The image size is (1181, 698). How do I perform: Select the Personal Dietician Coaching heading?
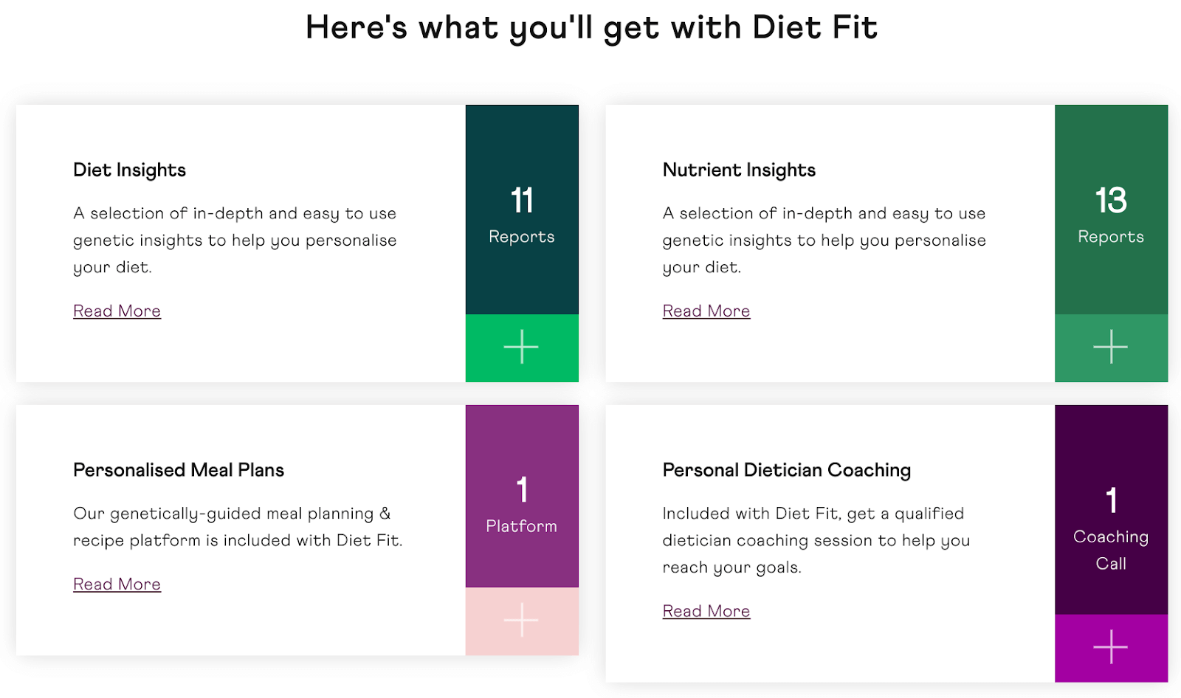pyautogui.click(x=787, y=470)
